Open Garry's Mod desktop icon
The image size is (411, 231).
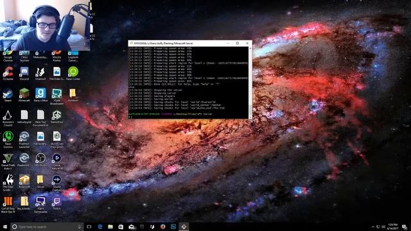[40, 95]
